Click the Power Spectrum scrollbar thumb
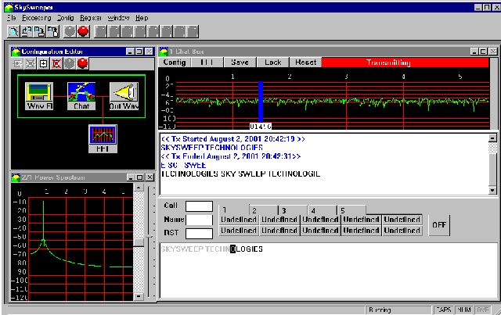The width and height of the screenshot is (501, 315). pos(139,242)
